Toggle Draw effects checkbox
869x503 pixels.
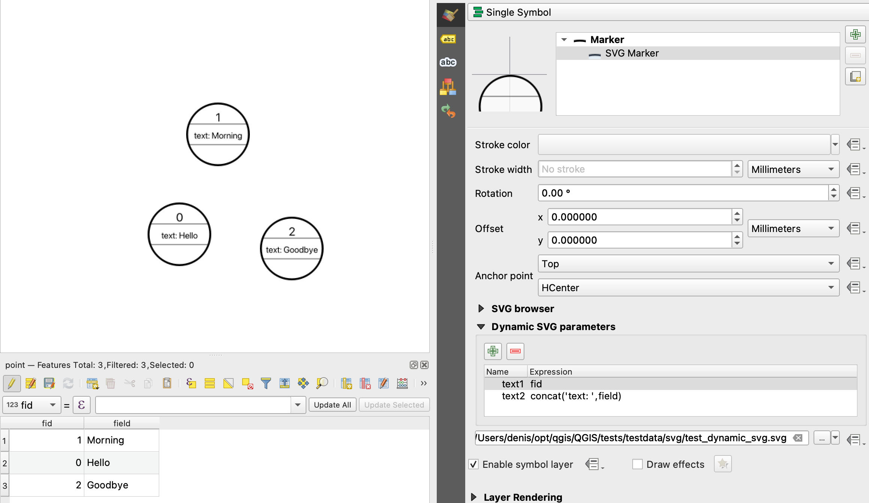(636, 464)
